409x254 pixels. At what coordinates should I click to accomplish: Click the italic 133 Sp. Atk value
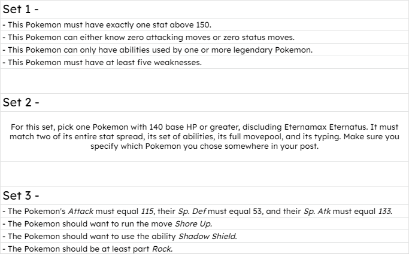385,212
